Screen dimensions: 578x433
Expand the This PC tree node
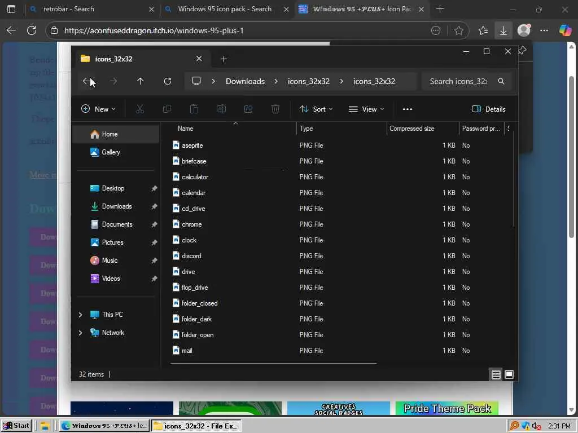[80, 315]
